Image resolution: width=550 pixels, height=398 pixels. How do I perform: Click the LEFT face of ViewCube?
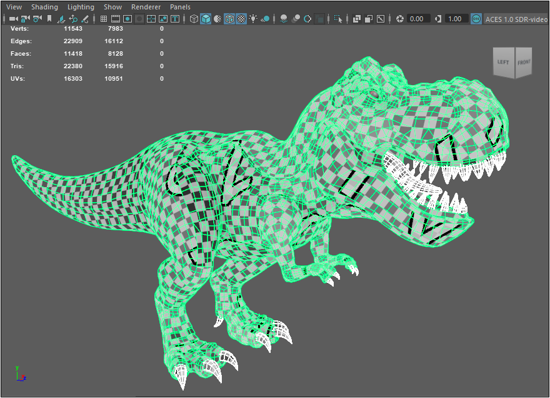pyautogui.click(x=503, y=63)
